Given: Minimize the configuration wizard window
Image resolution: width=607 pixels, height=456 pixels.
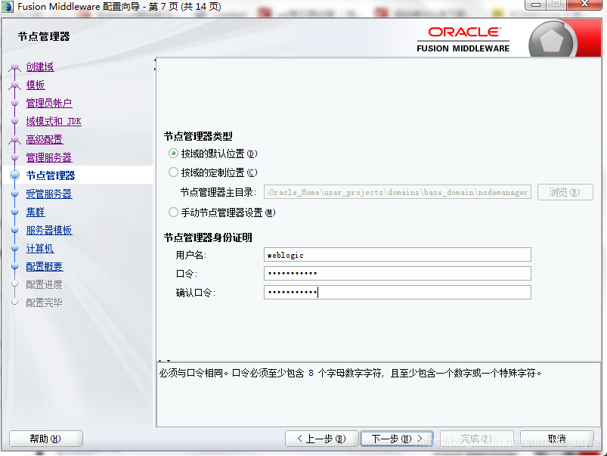Looking at the screenshot, I should 536,5.
